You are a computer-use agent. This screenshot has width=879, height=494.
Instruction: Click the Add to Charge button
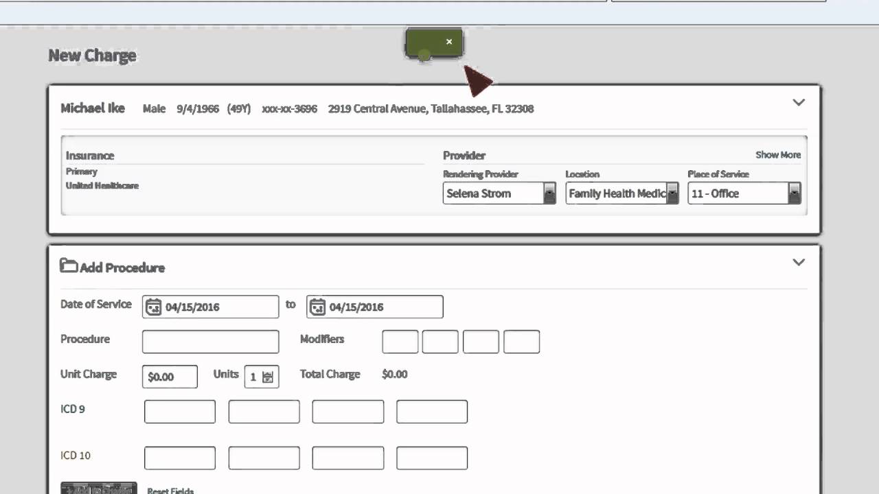click(99, 489)
